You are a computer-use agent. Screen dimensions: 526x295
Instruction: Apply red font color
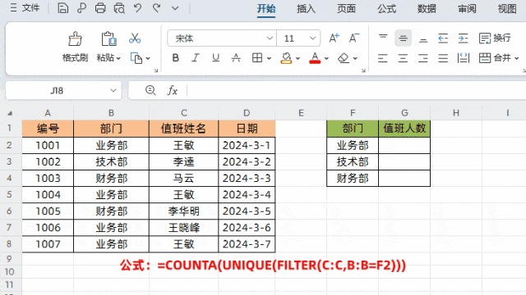coord(315,58)
